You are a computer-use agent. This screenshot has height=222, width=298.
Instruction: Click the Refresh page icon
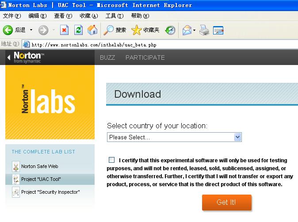click(79, 30)
